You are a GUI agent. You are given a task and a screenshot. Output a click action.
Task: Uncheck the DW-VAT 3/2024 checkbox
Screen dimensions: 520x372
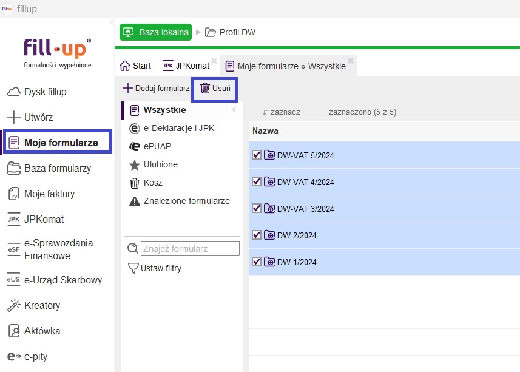[256, 208]
